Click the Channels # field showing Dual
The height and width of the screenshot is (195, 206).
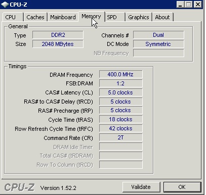[x=158, y=35]
